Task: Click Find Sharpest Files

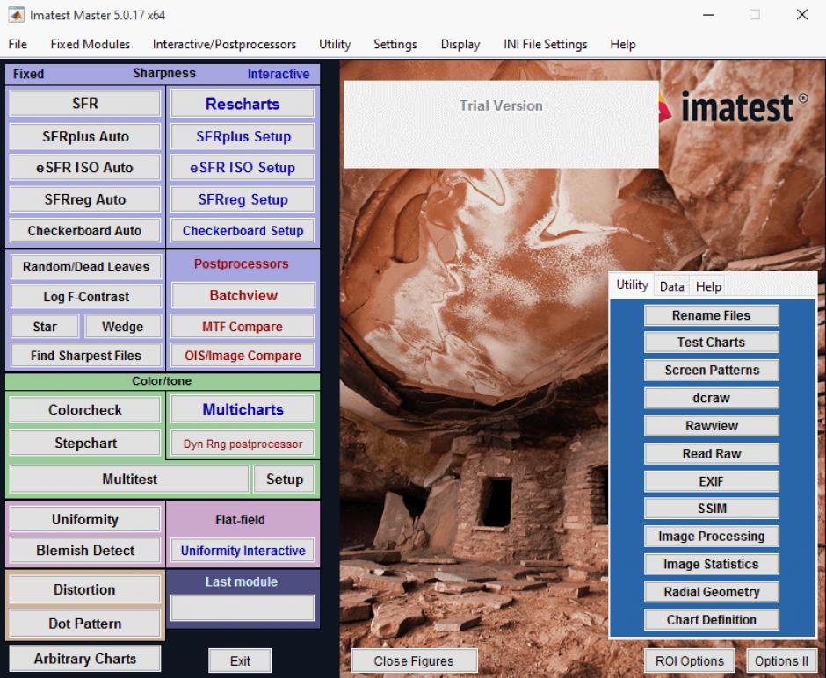Action: [x=86, y=356]
